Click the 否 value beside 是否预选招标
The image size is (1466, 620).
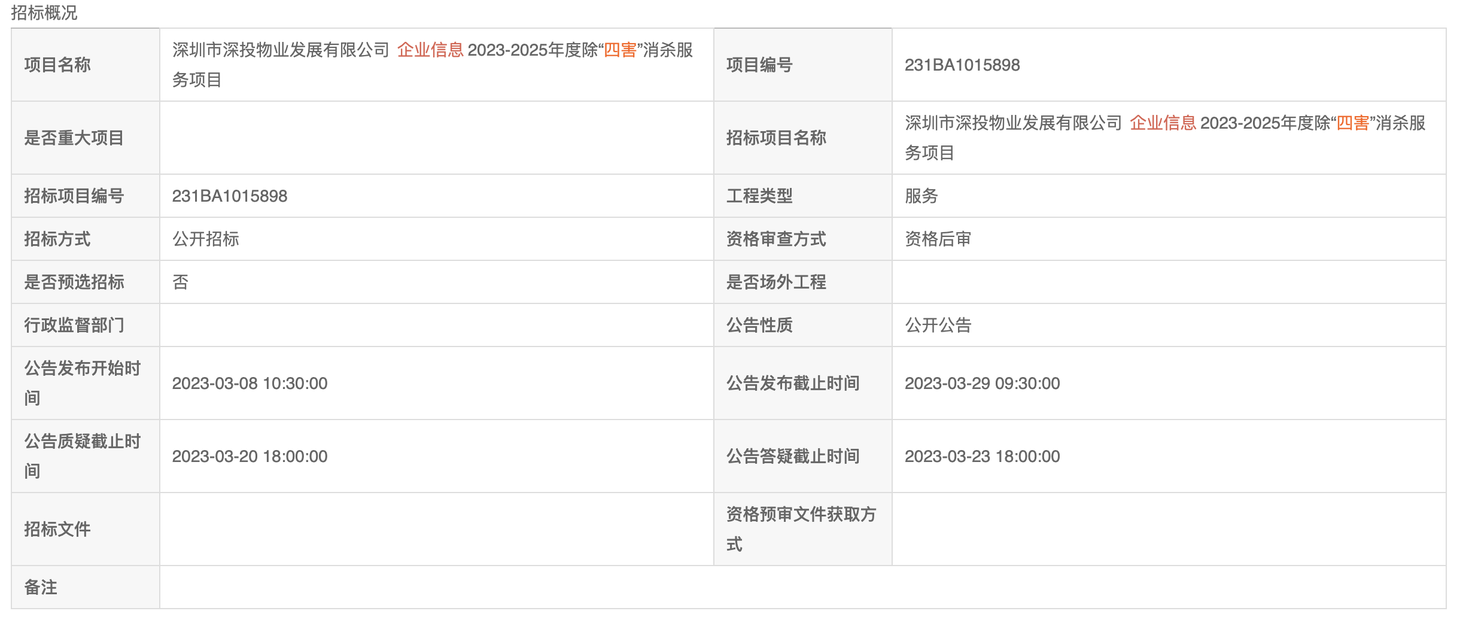(x=181, y=282)
